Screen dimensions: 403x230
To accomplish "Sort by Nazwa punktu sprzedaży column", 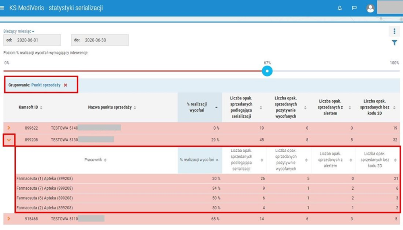I will coord(135,108).
